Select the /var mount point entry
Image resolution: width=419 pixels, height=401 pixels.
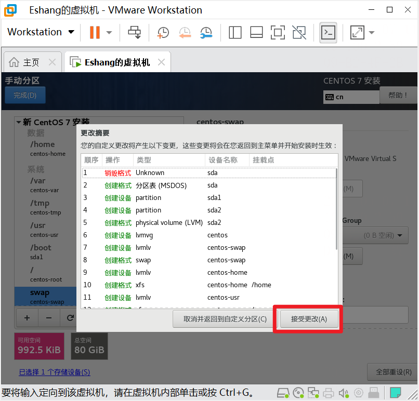(x=45, y=185)
